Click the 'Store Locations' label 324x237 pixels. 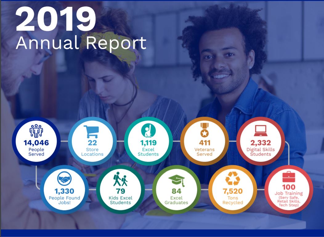click(x=92, y=152)
